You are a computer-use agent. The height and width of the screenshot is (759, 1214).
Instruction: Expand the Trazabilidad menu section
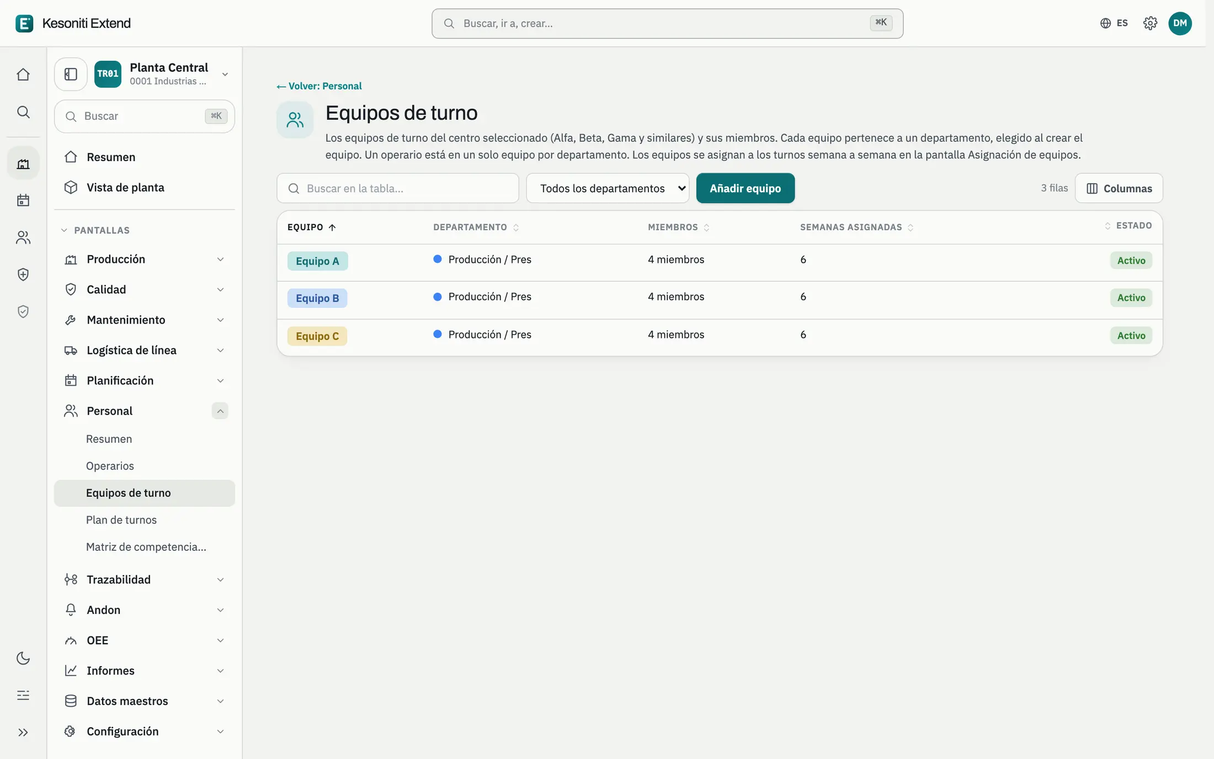pyautogui.click(x=145, y=580)
